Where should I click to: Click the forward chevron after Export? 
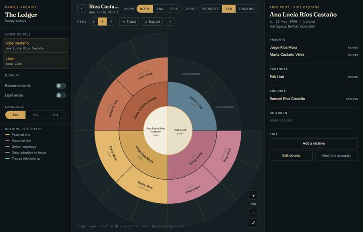point(170,21)
